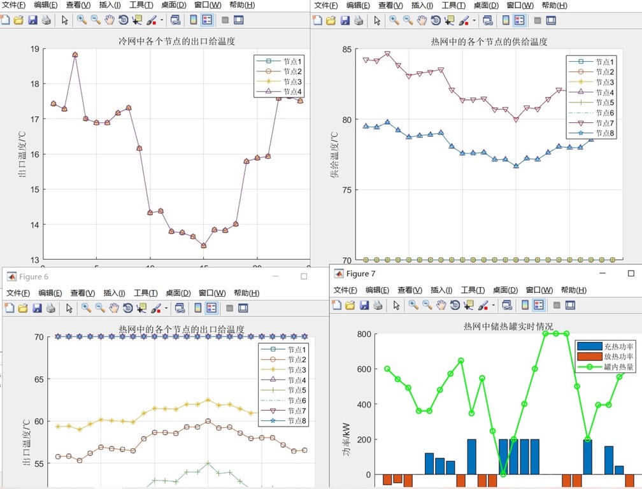Click blue 充热功率 legend swatch in Figure 7

[x=589, y=346]
